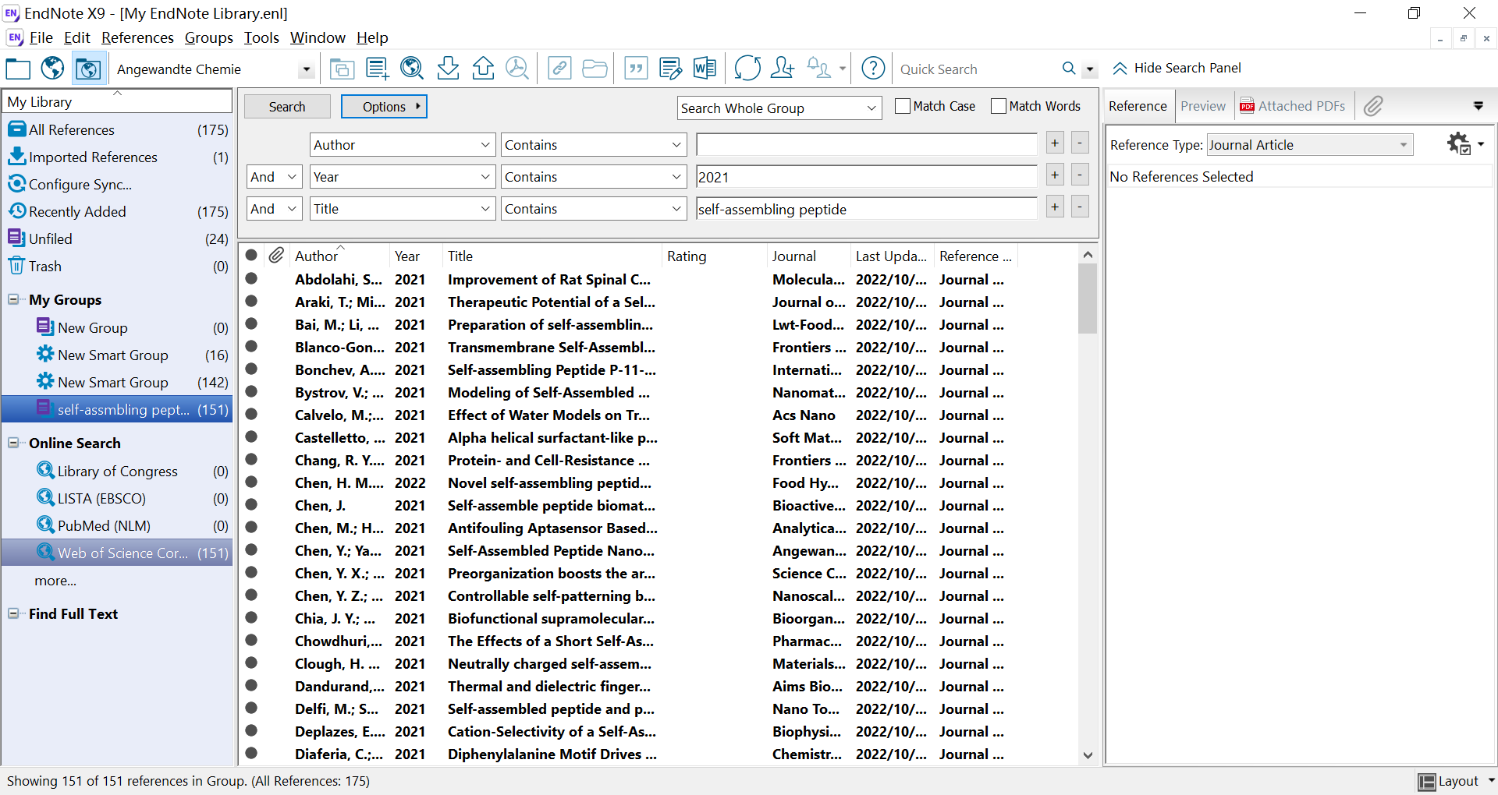Click paperclip attachment column header
Viewport: 1498px width, 795px height.
tap(276, 256)
